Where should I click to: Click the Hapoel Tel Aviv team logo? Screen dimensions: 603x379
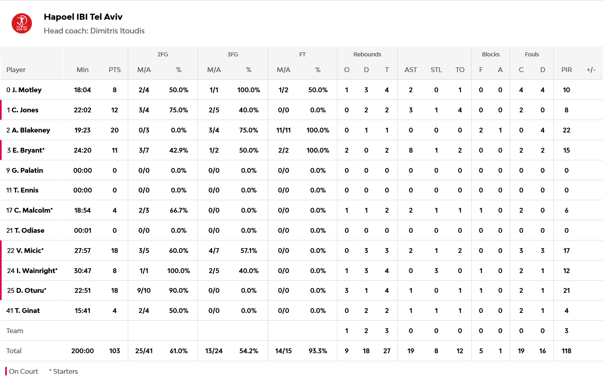(22, 23)
